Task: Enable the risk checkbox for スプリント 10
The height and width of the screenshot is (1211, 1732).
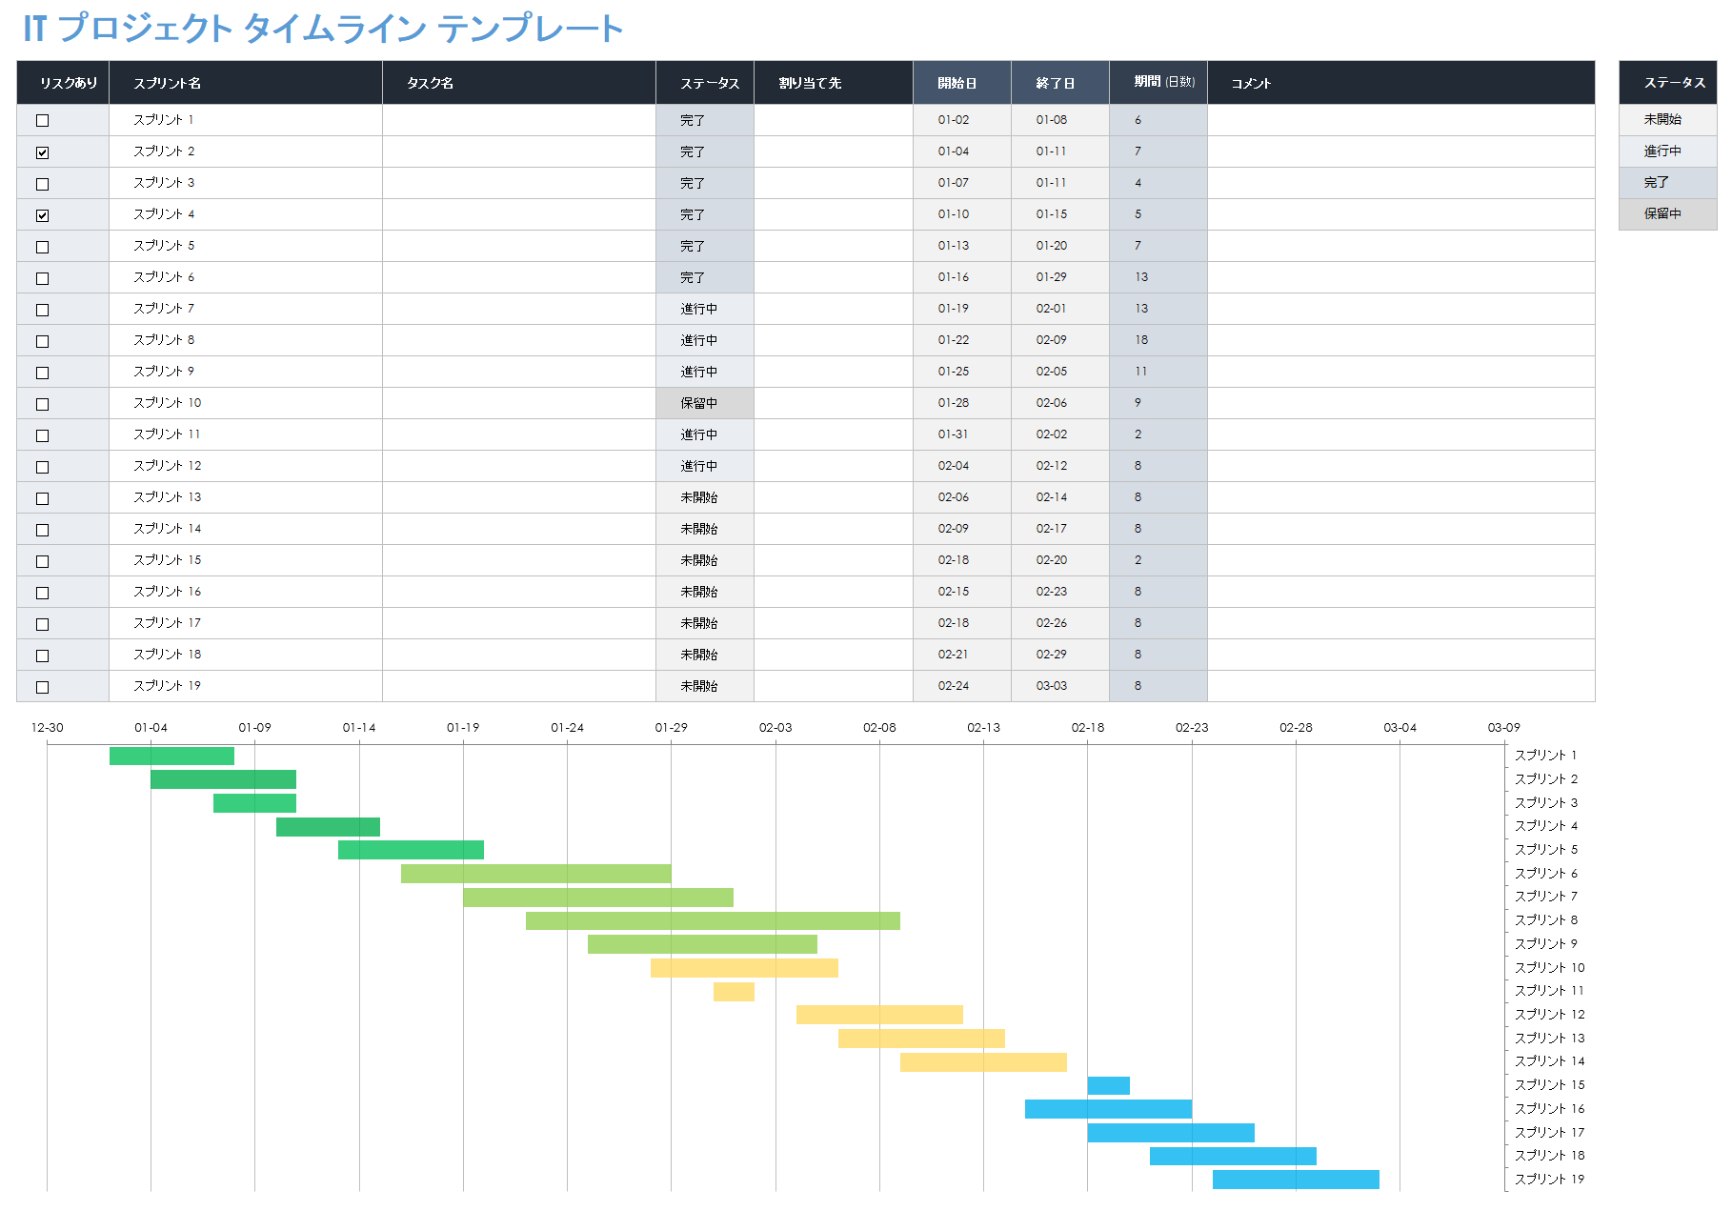Action: (x=42, y=404)
